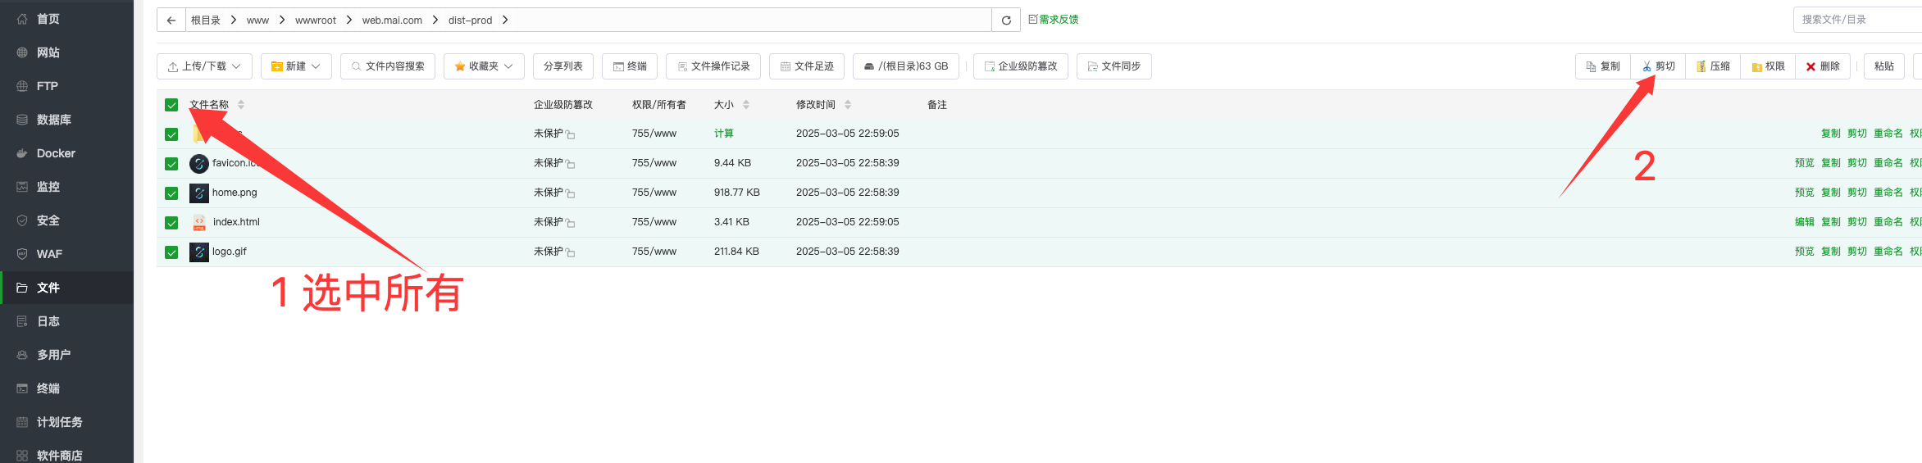1922x463 pixels.
Task: Refresh the file list with reload icon
Action: [x=1006, y=20]
